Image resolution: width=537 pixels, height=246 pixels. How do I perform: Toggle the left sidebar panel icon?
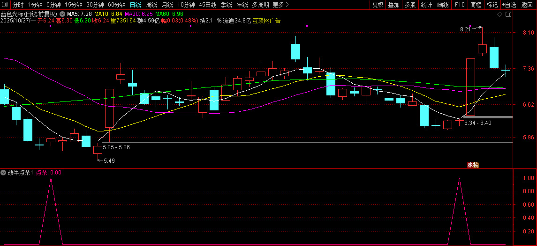(5, 5)
